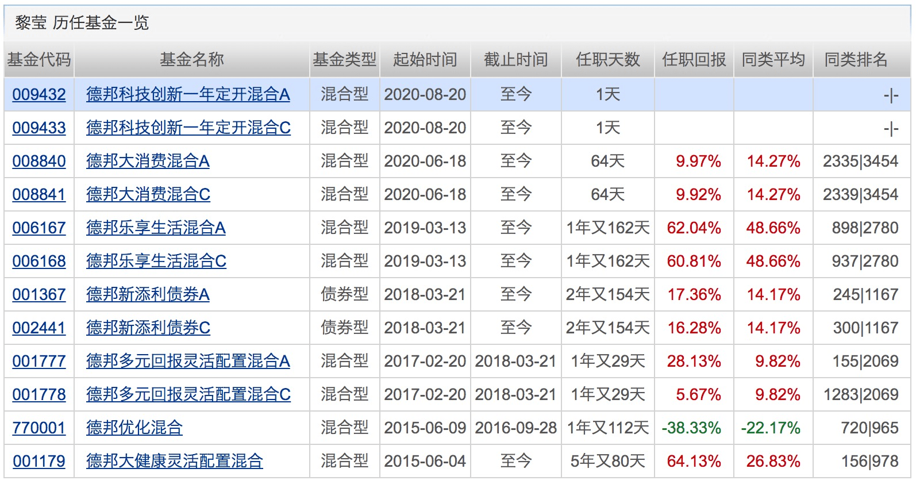This screenshot has height=484, width=916.
Task: Click the 截止时间 column header
Action: point(516,60)
